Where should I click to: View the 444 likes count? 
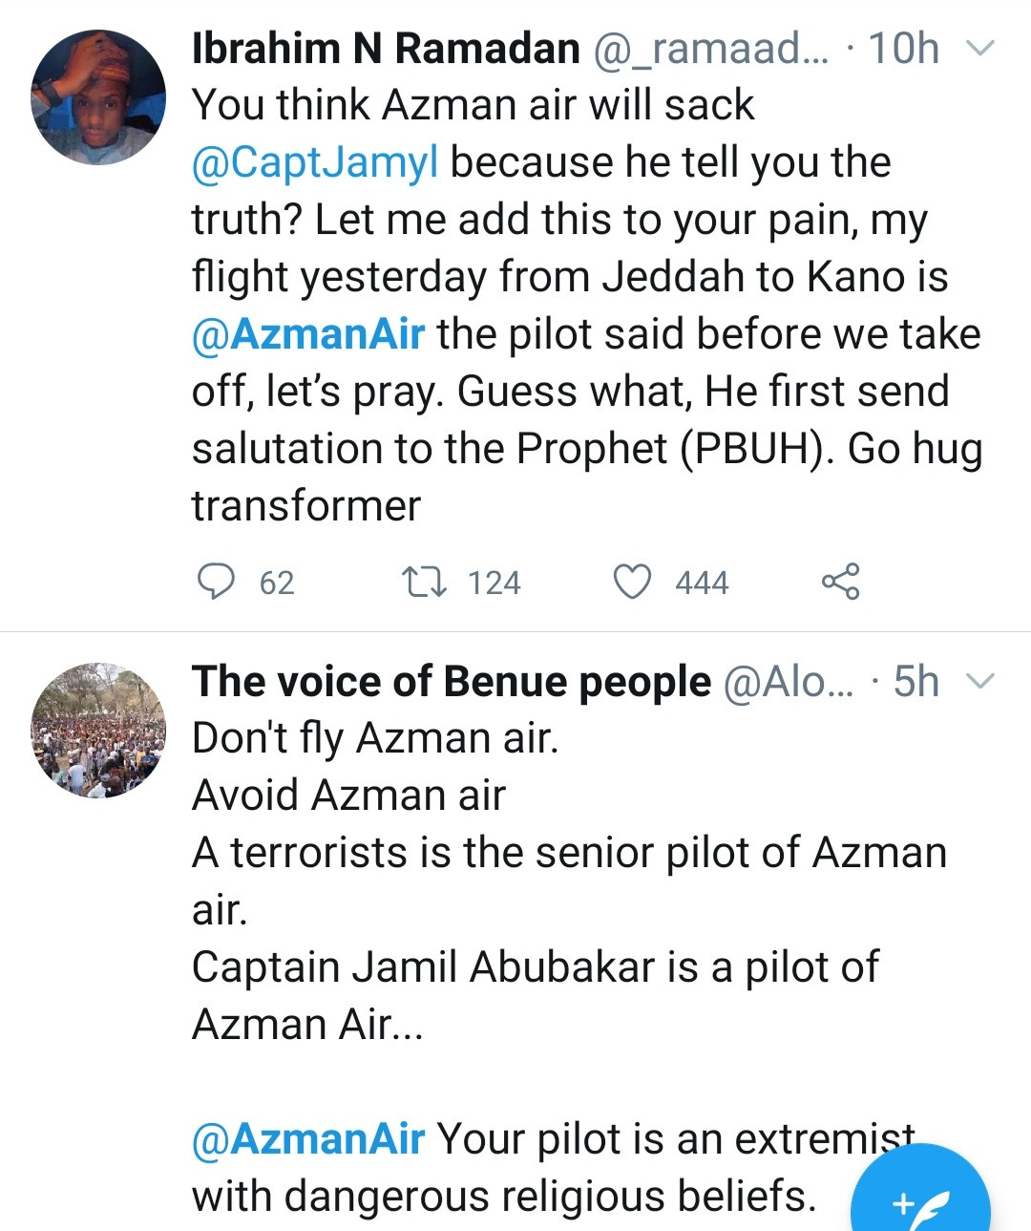click(x=702, y=583)
